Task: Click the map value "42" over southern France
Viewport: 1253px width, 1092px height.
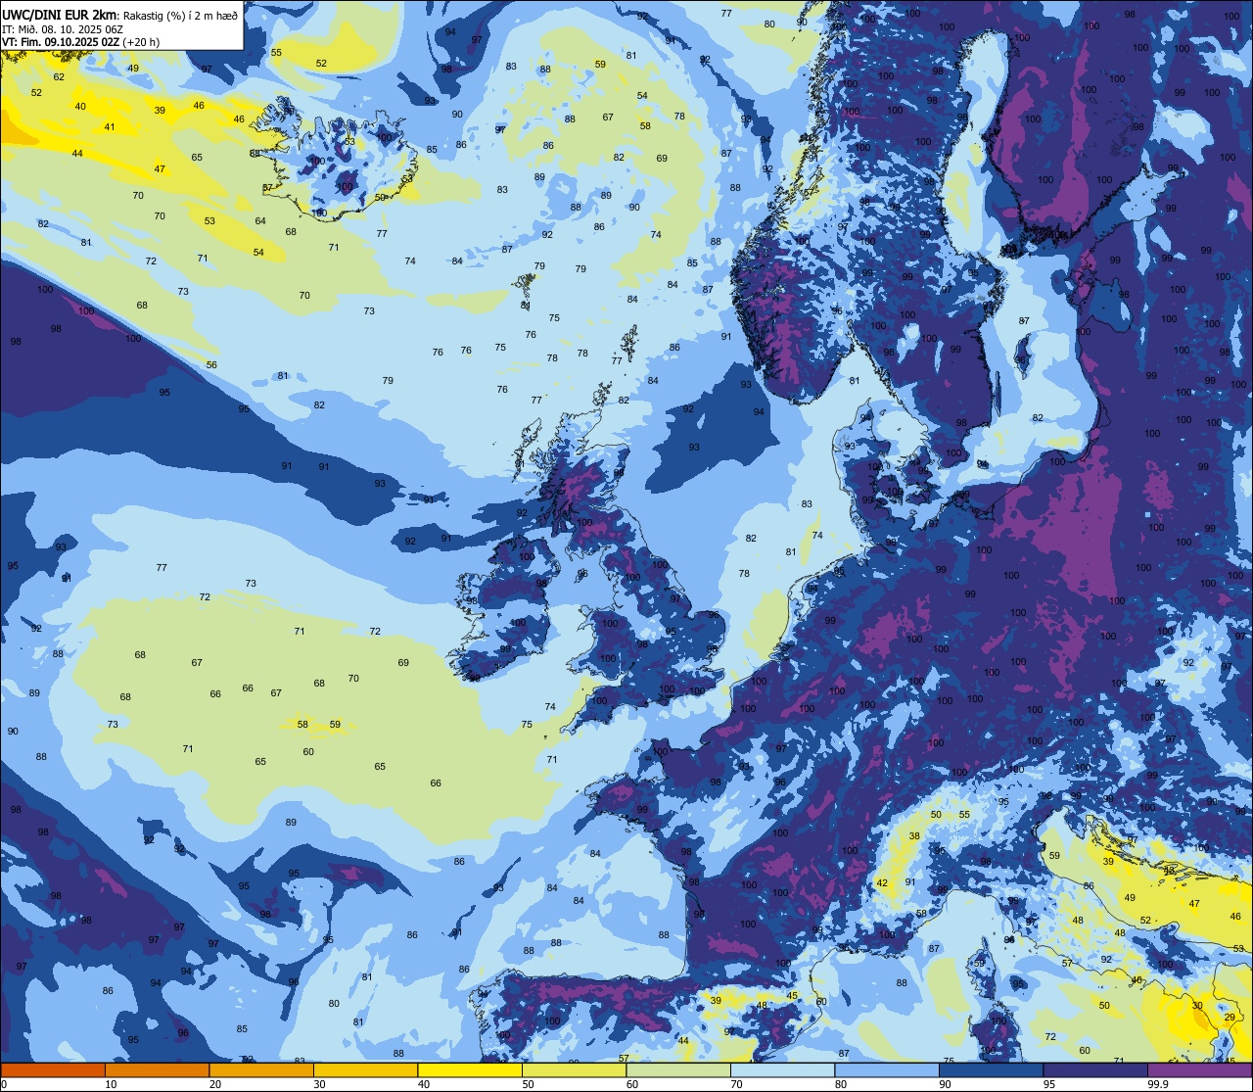Action: [x=882, y=883]
